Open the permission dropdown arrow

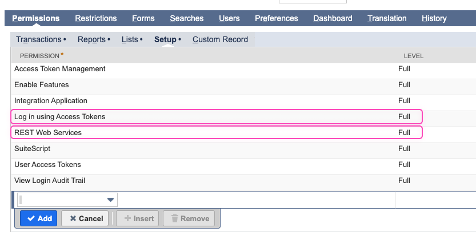[x=110, y=200]
